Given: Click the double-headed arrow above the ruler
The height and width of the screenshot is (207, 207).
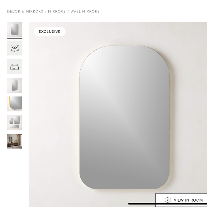Looking at the screenshot, I should coord(14,65).
